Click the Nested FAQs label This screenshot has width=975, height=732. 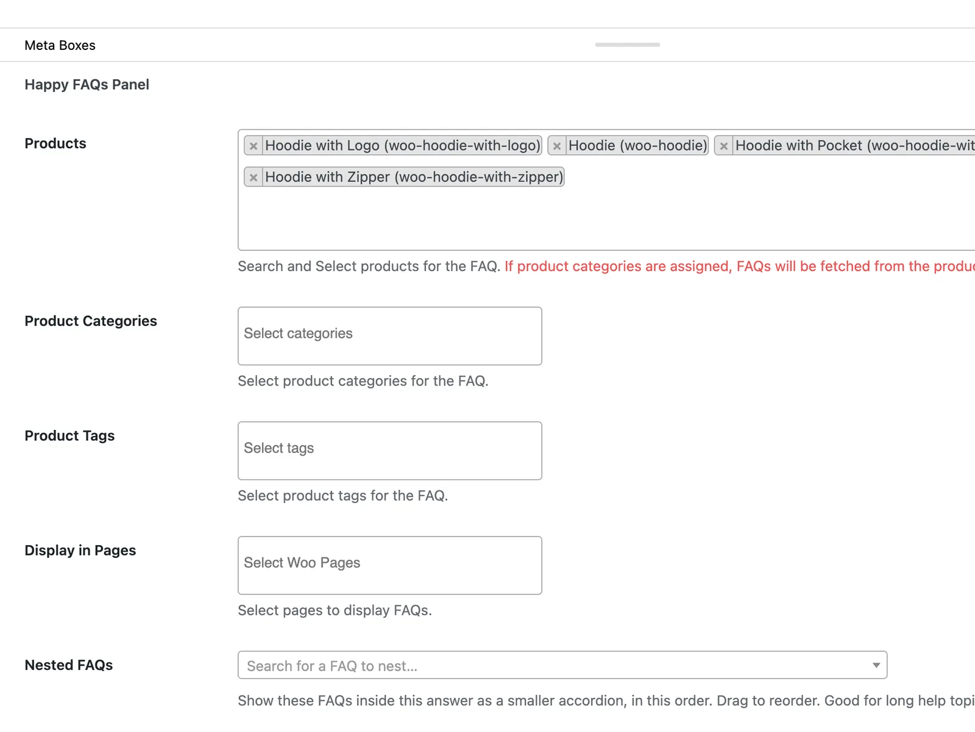click(x=69, y=665)
